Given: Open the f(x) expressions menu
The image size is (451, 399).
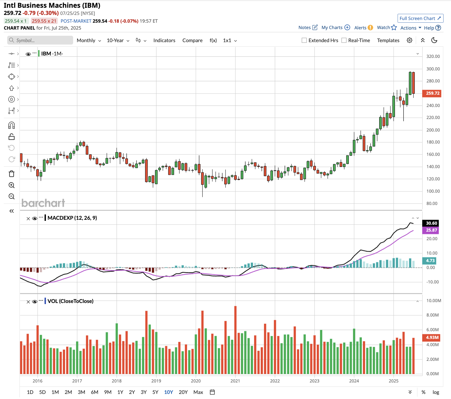Looking at the screenshot, I should [213, 40].
